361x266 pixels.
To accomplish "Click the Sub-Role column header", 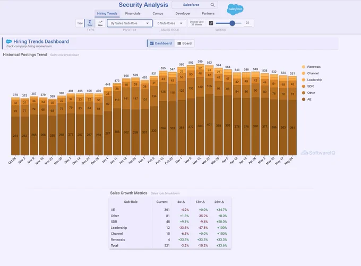I will [131, 202].
